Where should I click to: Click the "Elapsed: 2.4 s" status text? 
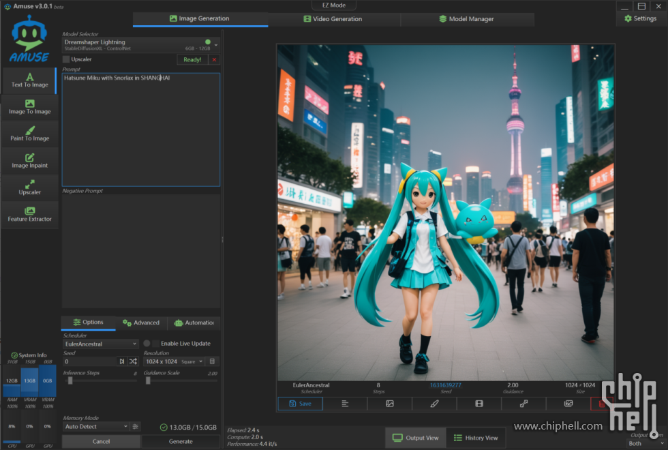pyautogui.click(x=243, y=430)
